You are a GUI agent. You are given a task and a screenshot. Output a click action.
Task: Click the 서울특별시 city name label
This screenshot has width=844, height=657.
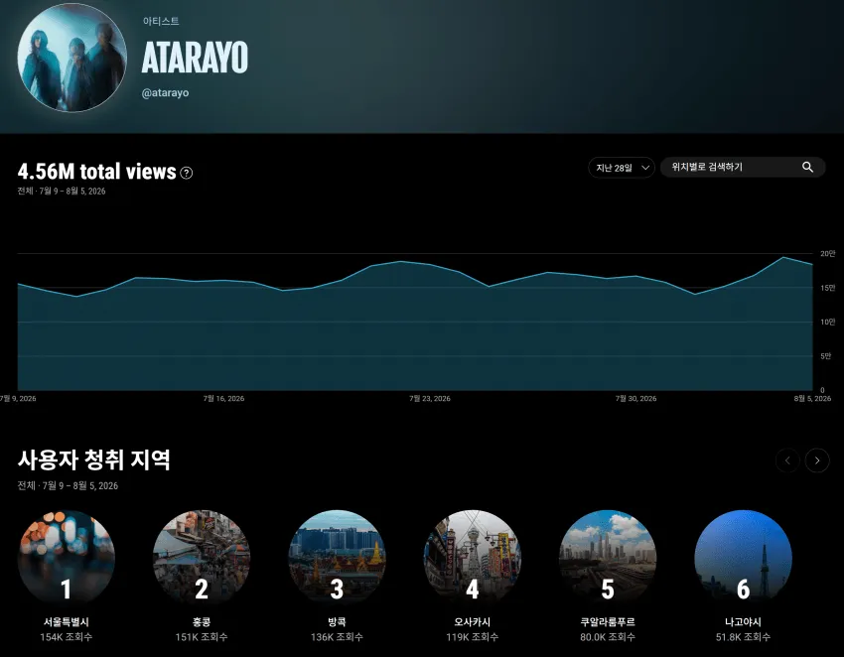coord(67,622)
